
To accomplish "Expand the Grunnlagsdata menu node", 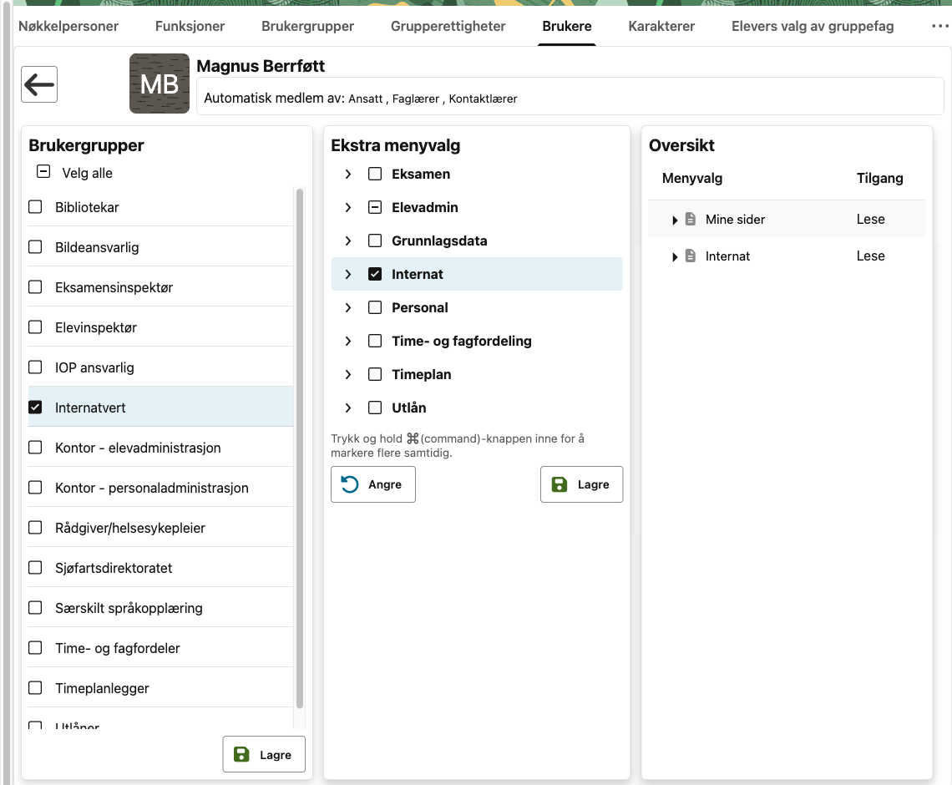I will click(x=348, y=241).
